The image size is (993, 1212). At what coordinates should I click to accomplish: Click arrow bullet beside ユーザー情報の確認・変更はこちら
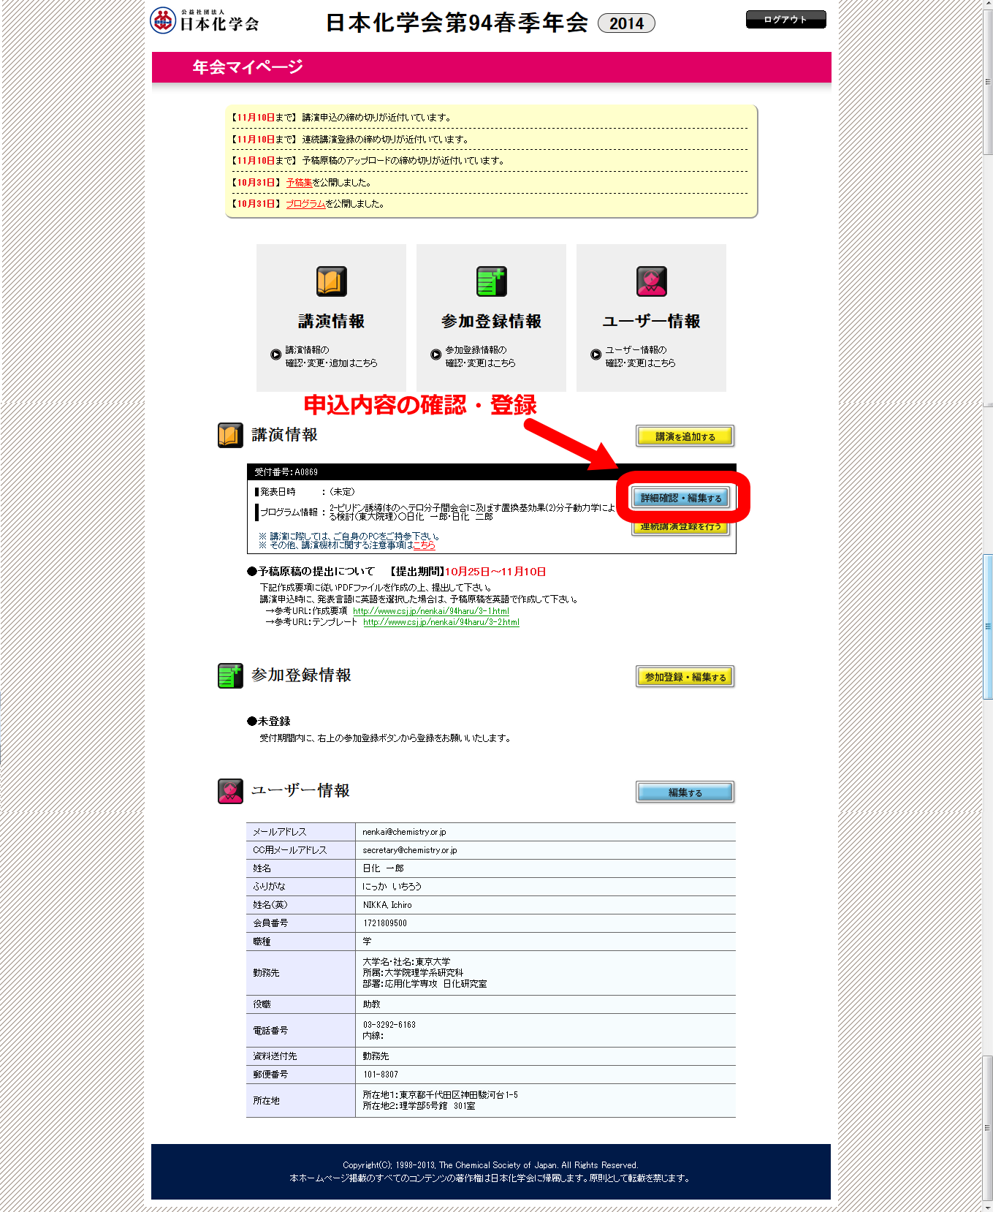[596, 355]
